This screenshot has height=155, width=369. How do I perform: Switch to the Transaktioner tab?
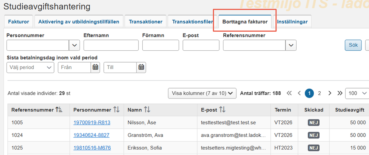pyautogui.click(x=146, y=22)
